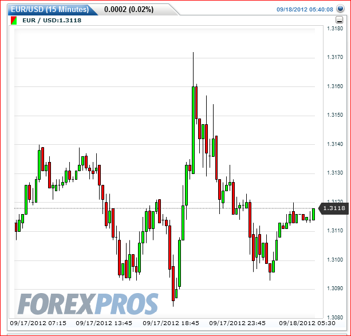Image resolution: width=351 pixels, height=336 pixels.
Task: Click the last green candle at chart's right end
Action: [x=313, y=214]
